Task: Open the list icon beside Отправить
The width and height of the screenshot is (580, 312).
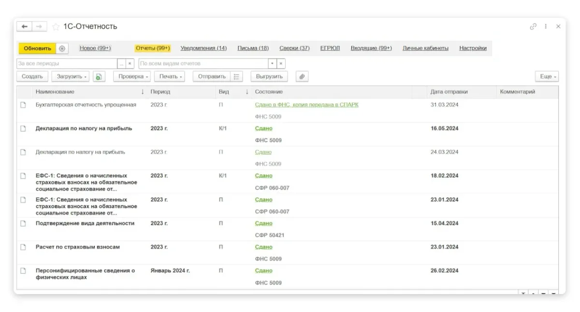Action: pyautogui.click(x=236, y=76)
